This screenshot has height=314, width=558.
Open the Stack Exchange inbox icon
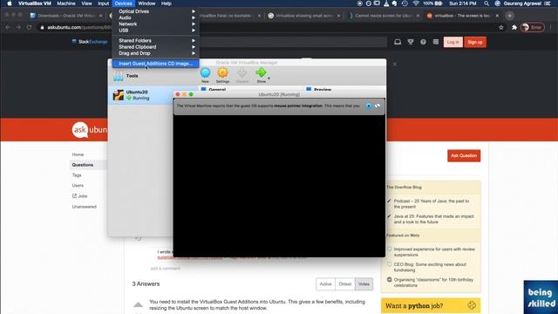click(398, 42)
